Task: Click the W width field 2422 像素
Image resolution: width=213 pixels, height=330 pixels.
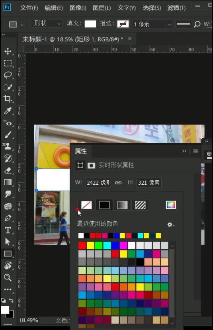Action: tap(98, 183)
